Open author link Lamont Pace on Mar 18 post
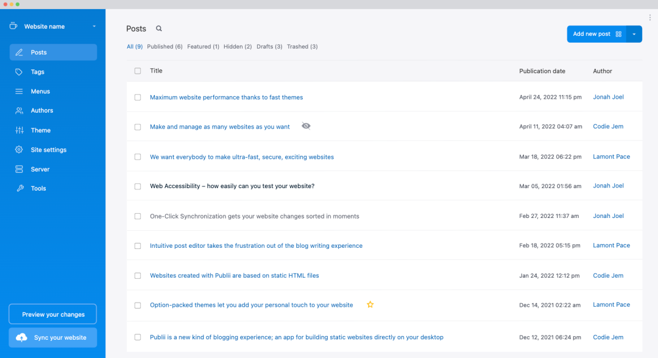658x358 pixels. [612, 156]
